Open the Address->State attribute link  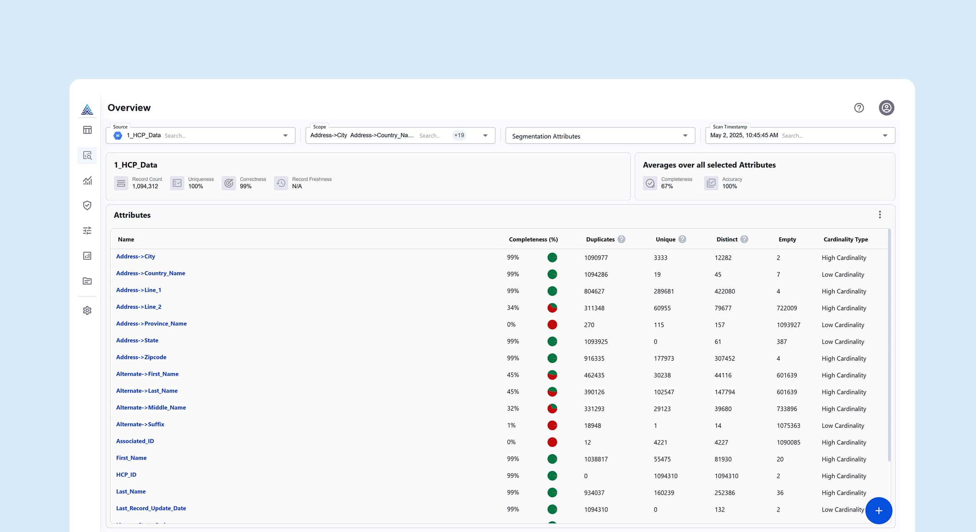[137, 341]
